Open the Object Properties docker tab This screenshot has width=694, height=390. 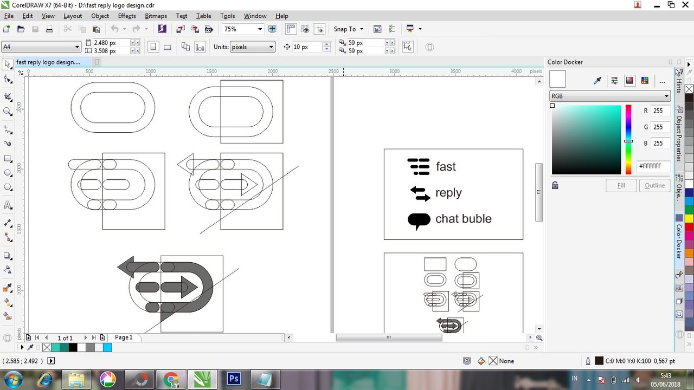(679, 139)
